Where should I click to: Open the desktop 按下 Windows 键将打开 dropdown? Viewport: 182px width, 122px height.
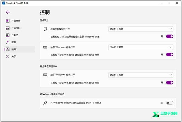[x=141, y=47]
